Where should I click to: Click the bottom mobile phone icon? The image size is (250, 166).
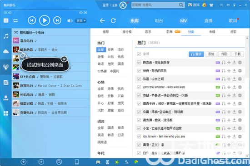click(x=77, y=162)
